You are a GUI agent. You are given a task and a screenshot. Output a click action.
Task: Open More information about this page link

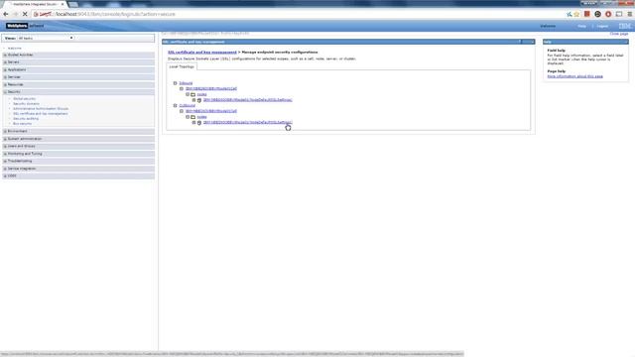[575, 76]
